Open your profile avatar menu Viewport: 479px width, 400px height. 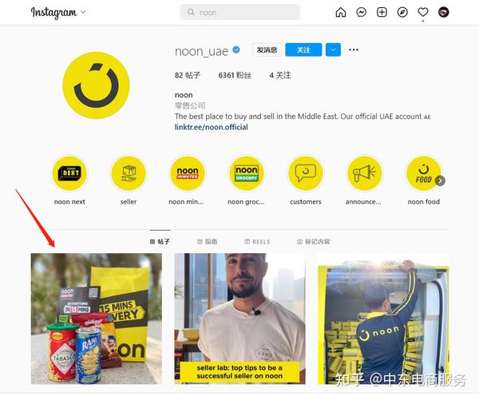coord(443,12)
